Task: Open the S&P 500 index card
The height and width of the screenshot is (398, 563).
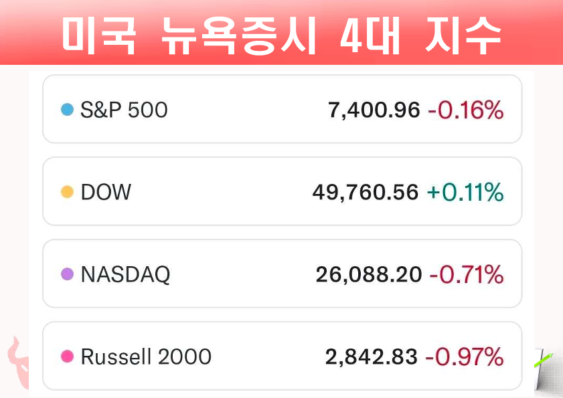Action: pos(283,109)
